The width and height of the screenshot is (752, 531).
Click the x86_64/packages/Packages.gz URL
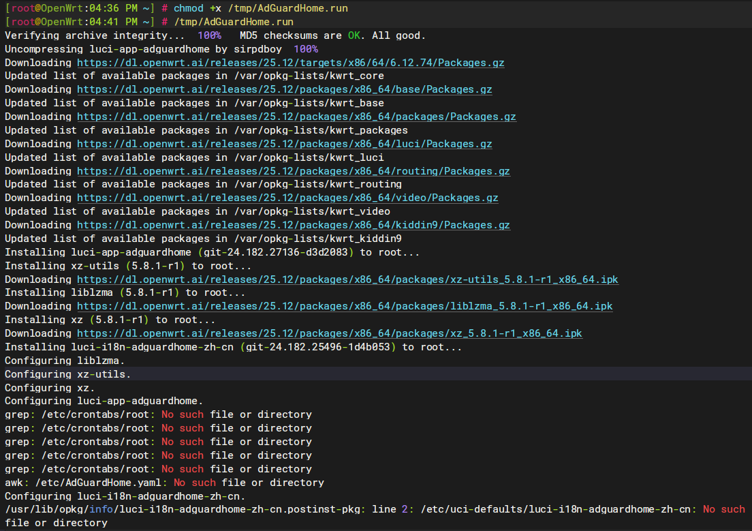tap(296, 117)
